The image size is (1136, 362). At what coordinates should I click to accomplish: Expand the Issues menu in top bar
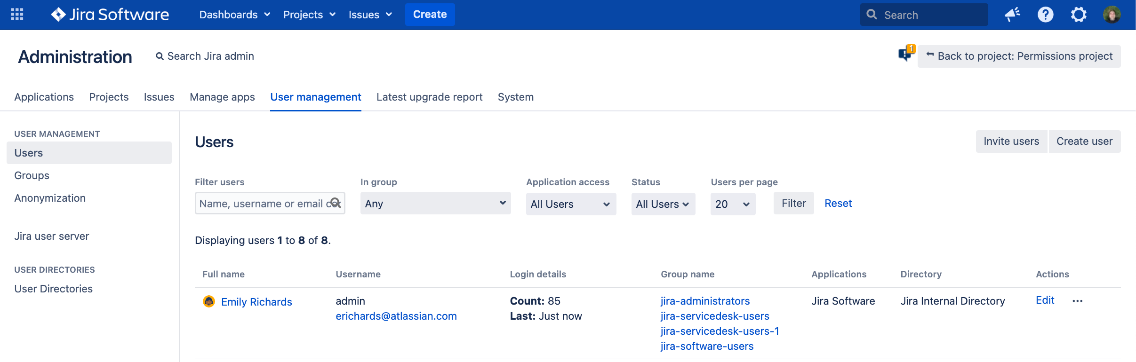tap(370, 15)
